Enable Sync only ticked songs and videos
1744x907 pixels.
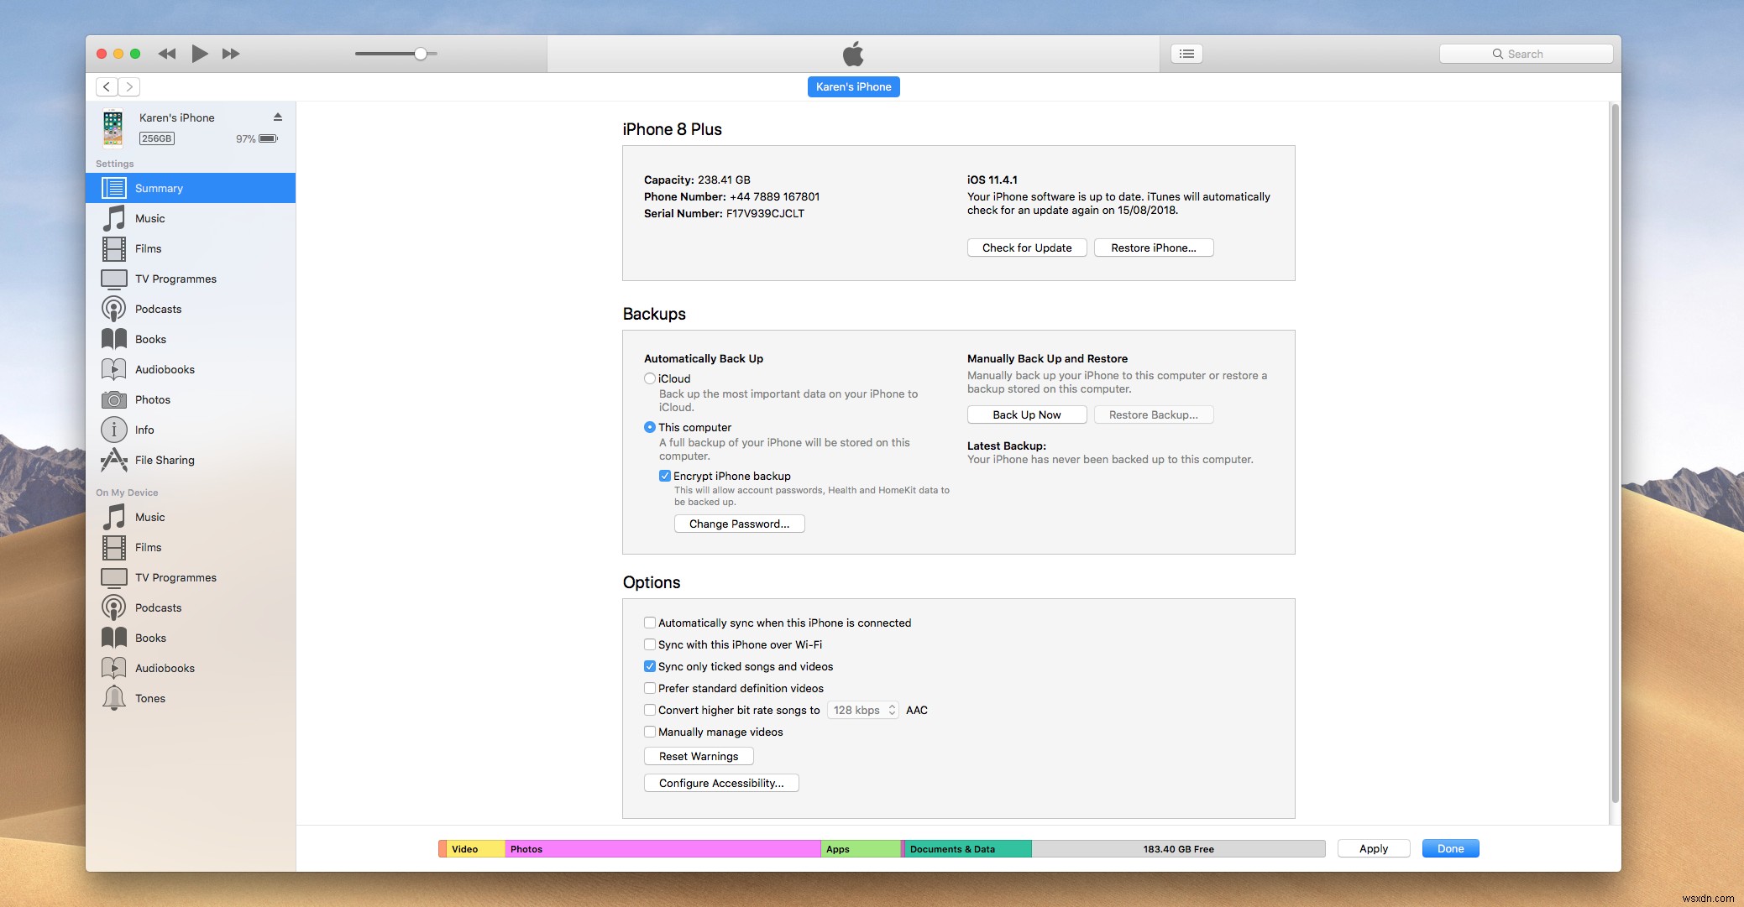click(x=649, y=666)
